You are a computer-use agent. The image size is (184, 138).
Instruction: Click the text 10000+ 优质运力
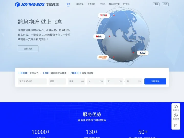point(28,73)
